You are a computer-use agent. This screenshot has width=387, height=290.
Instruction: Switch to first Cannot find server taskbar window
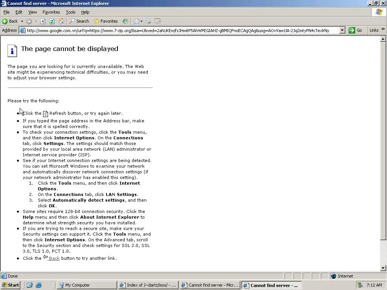tap(210, 285)
